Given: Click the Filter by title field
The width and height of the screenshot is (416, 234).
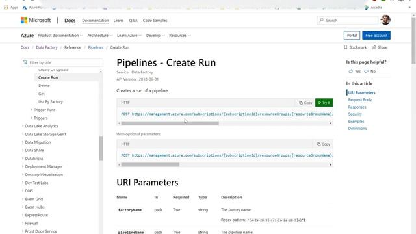Looking at the screenshot, I should 62,62.
